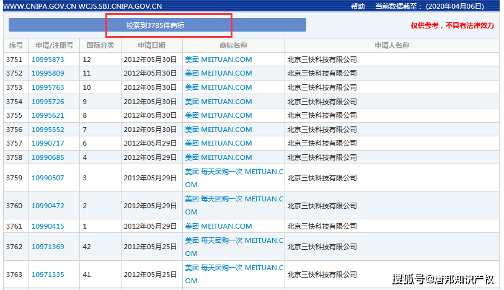
Task: Open the 帮助 help link
Action: point(358,6)
